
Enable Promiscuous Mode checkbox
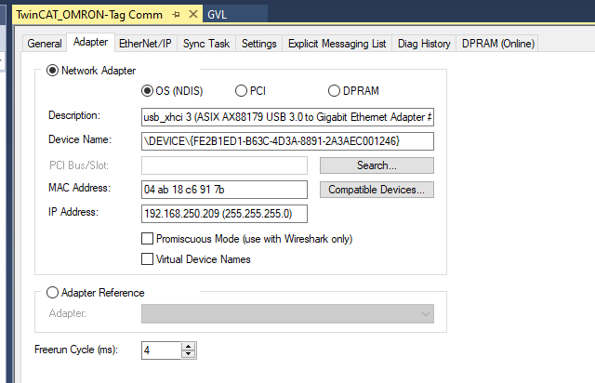click(x=147, y=239)
